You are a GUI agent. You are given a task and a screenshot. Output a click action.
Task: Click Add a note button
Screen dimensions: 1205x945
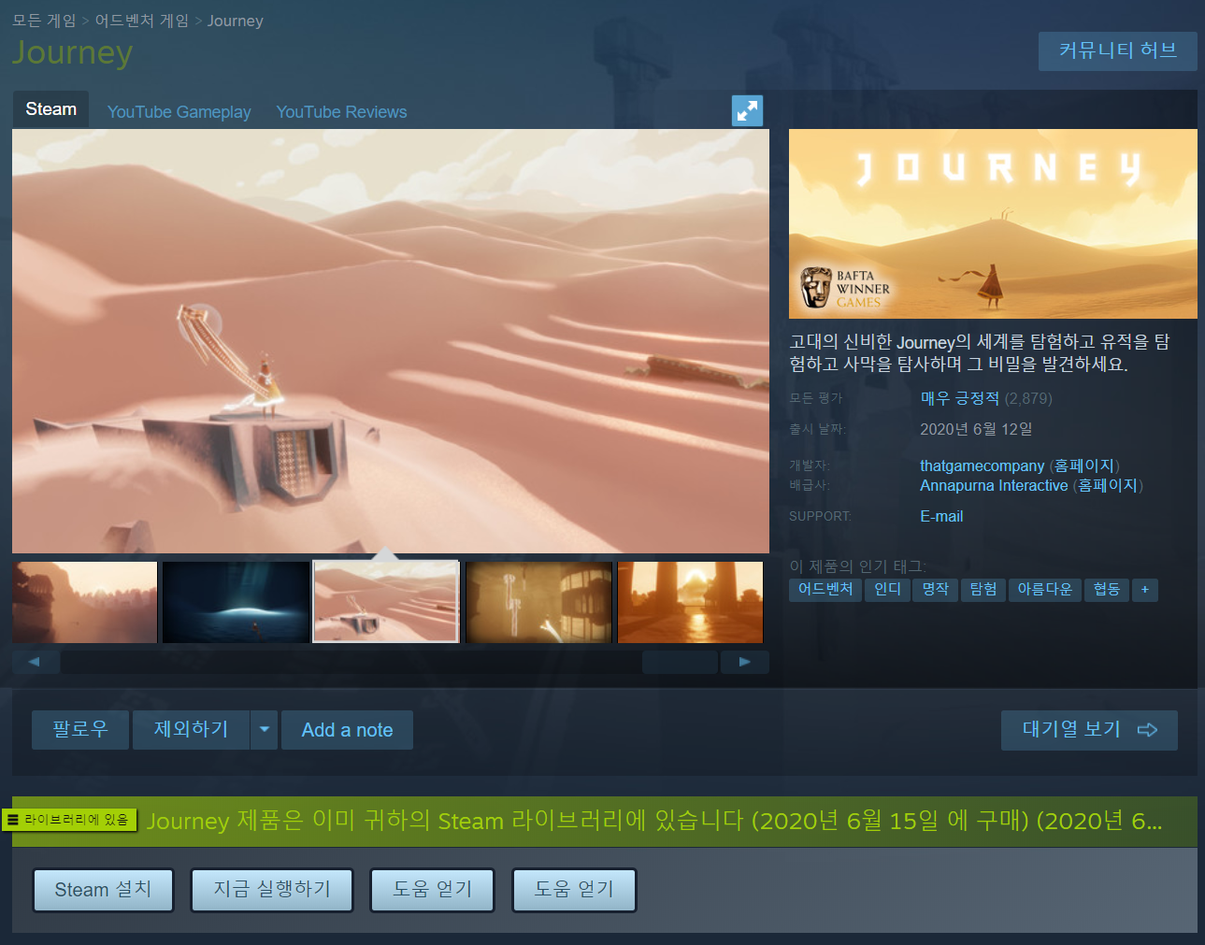(x=347, y=730)
